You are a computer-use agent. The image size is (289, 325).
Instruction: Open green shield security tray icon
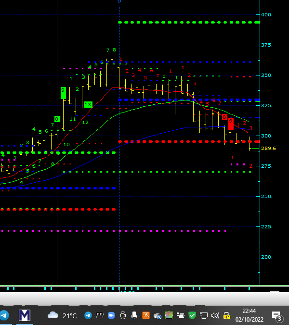point(192,315)
